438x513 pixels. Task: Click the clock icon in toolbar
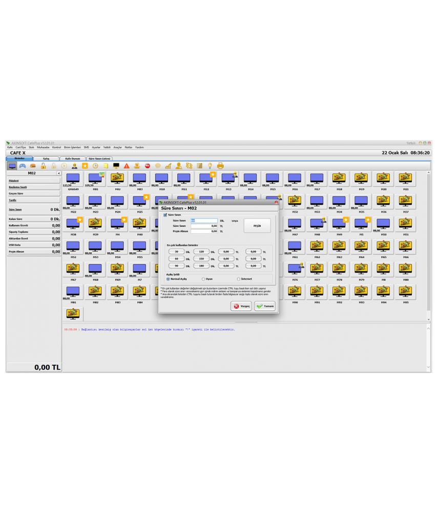point(95,166)
